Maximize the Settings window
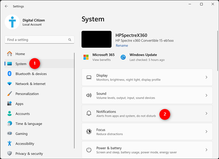The image size is (219, 159). (201, 4)
